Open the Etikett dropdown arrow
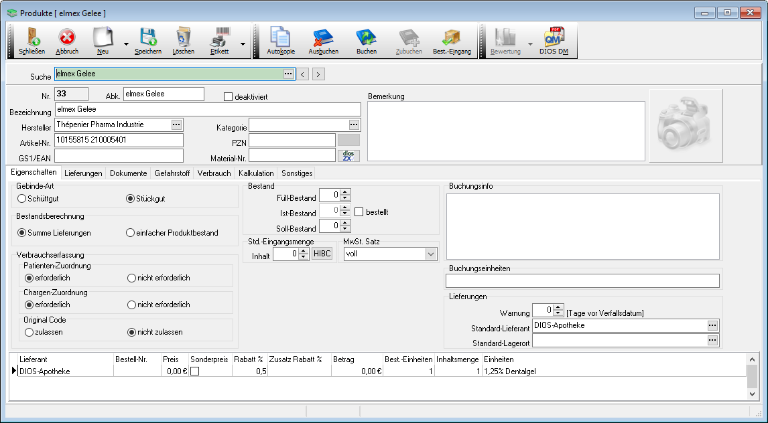 (x=243, y=44)
